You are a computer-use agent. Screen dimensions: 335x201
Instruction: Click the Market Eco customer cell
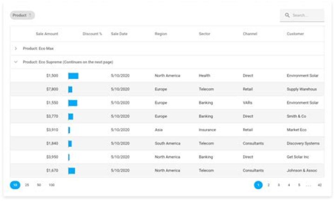[x=296, y=130]
